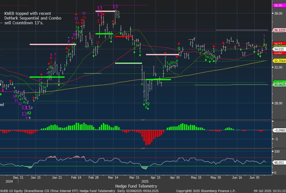The width and height of the screenshot is (286, 193).
Task: Select the Apr 15 date label
Action: 156,177
